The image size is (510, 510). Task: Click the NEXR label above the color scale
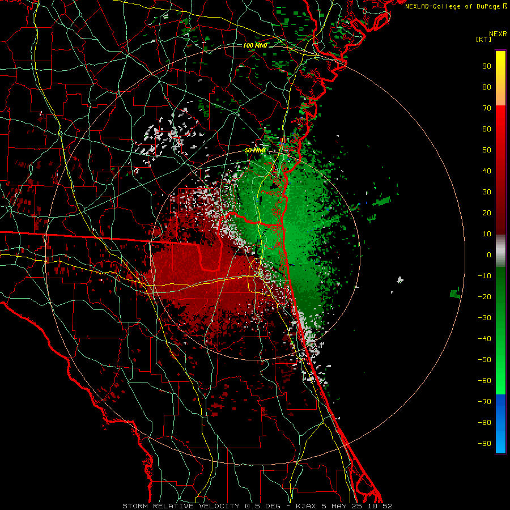pos(498,34)
